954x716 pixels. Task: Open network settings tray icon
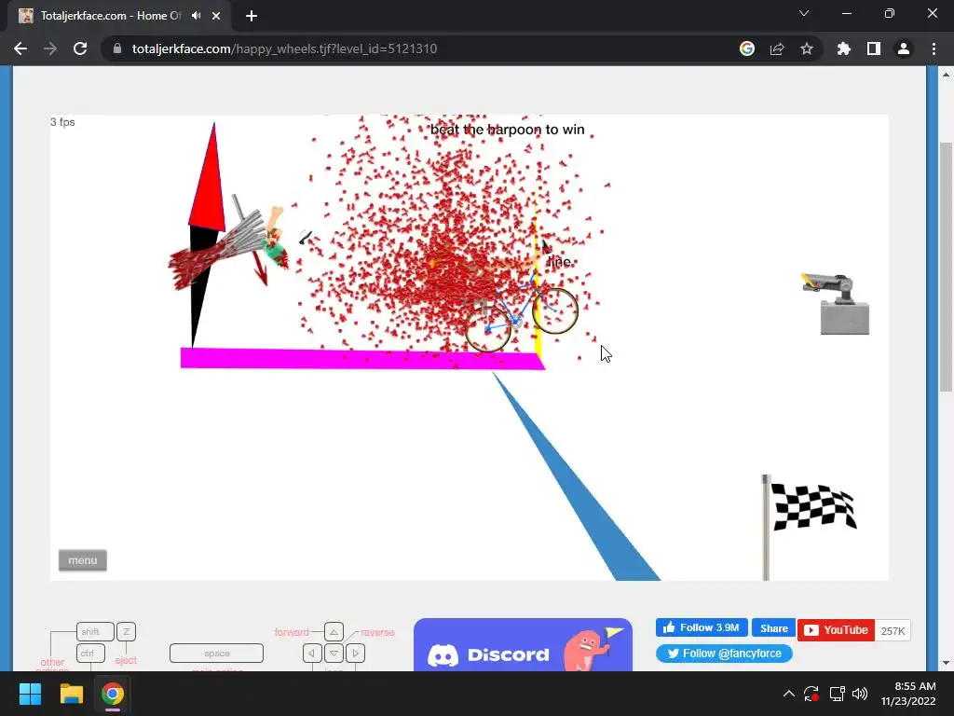(x=837, y=694)
